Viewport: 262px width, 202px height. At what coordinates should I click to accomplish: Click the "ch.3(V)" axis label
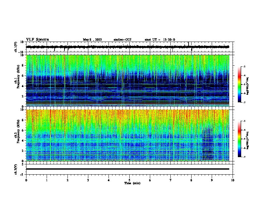pyautogui.click(x=16, y=169)
